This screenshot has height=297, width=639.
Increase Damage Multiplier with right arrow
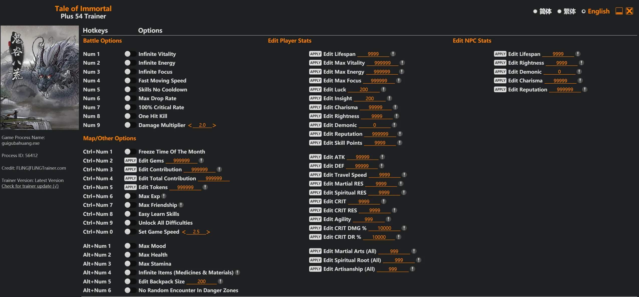point(214,125)
